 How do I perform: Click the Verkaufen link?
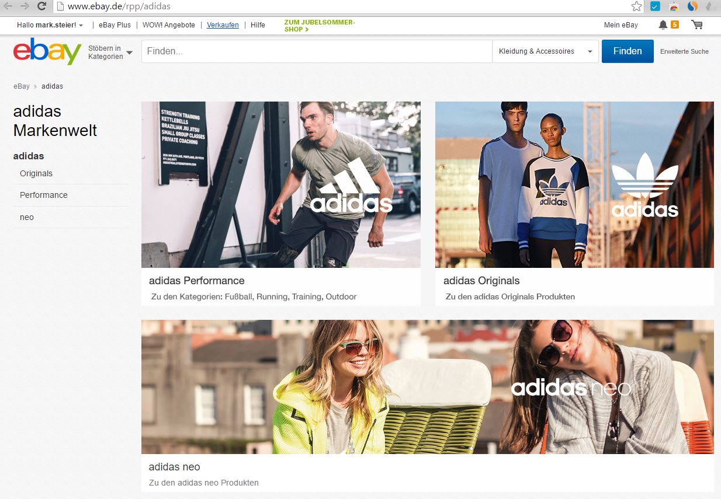223,25
